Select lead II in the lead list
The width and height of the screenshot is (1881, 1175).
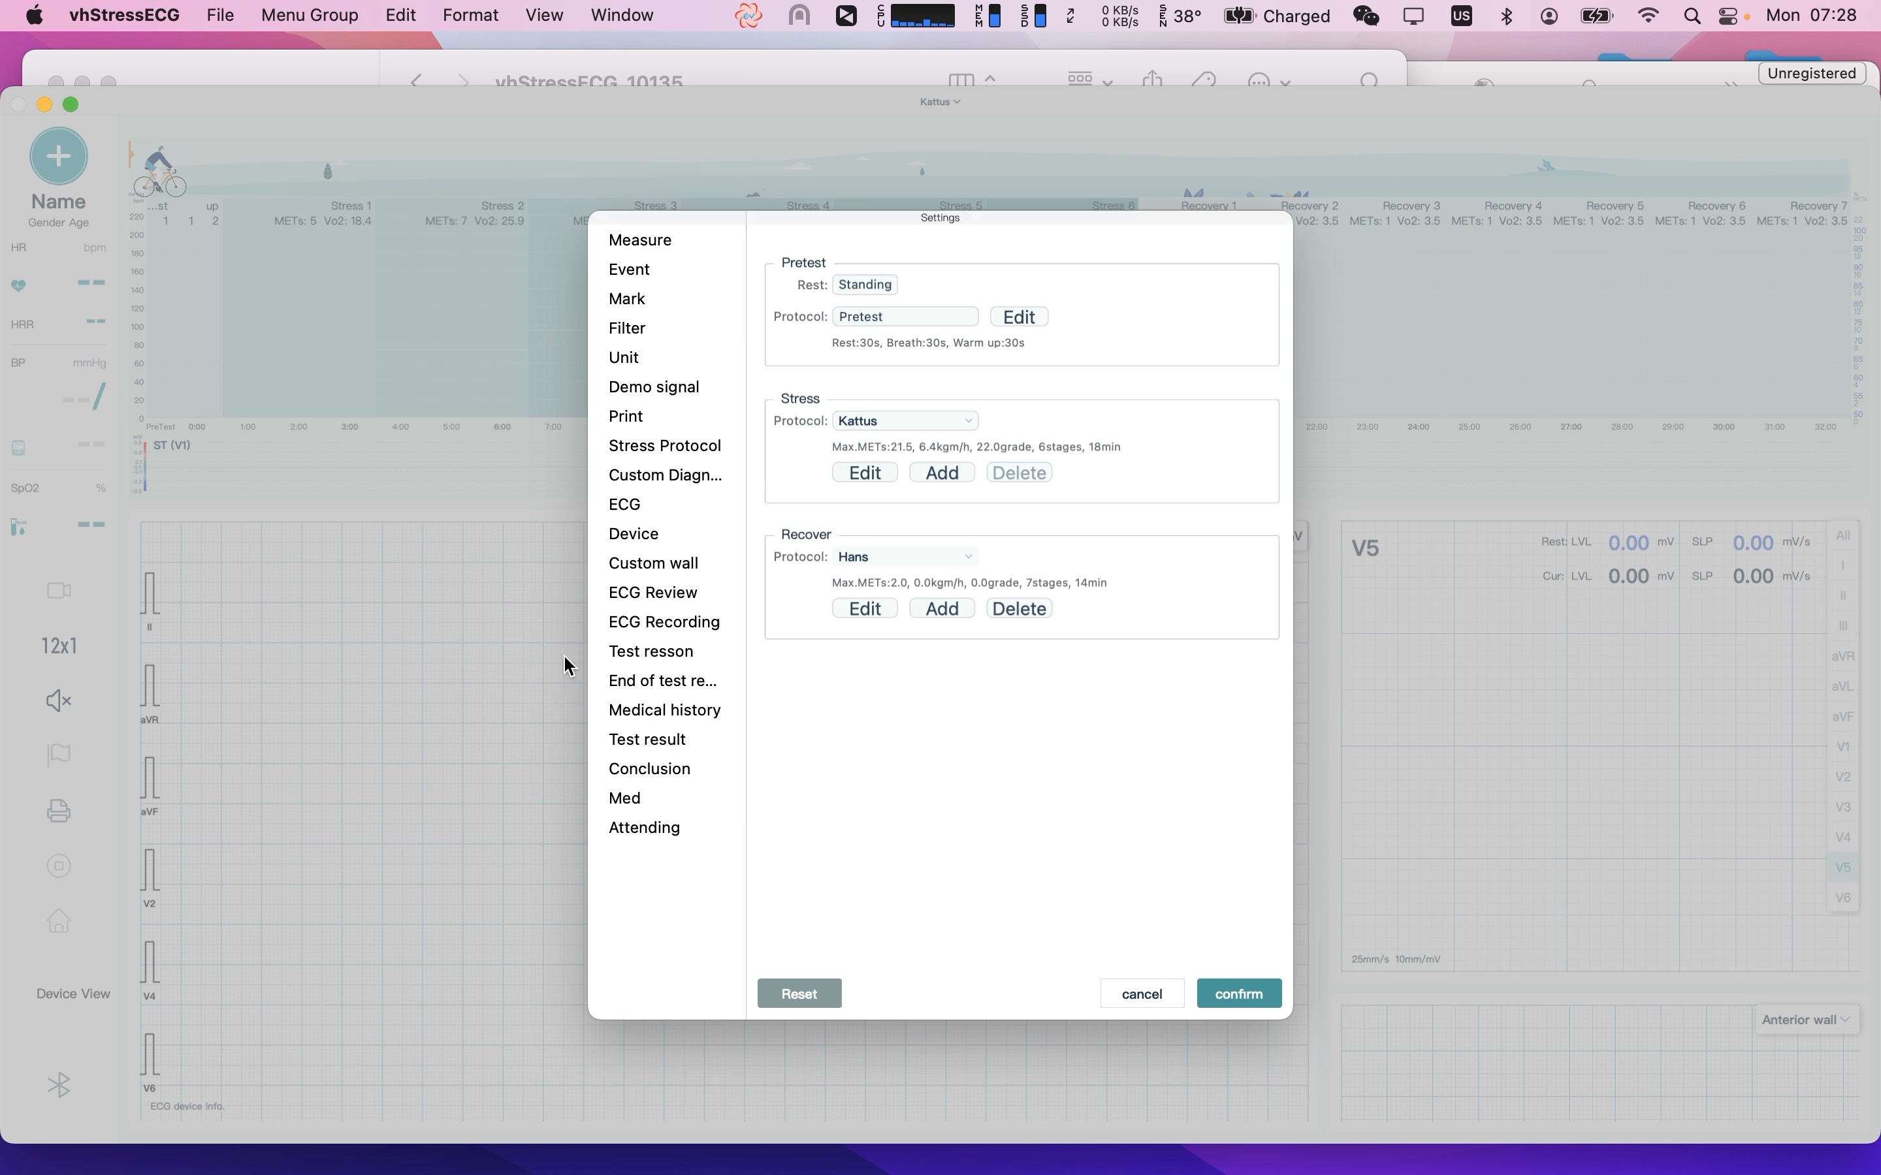click(1843, 595)
